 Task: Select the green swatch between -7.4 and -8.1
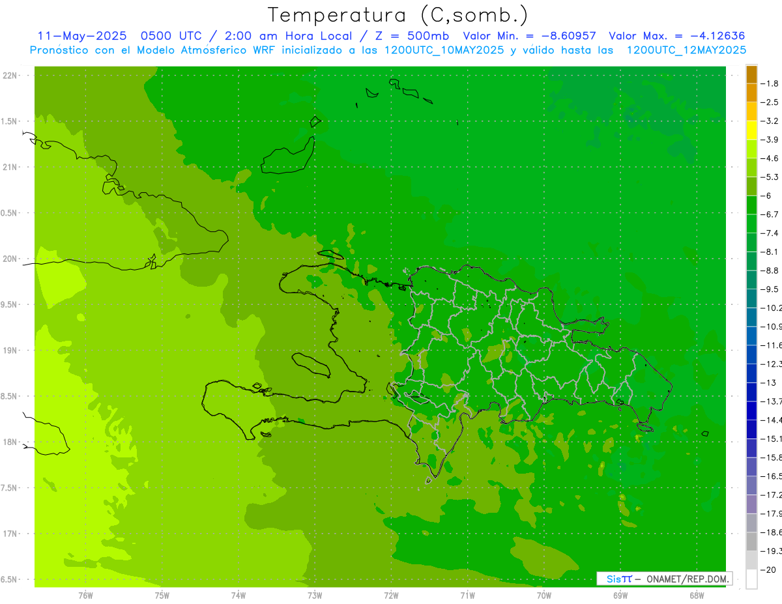[751, 242]
